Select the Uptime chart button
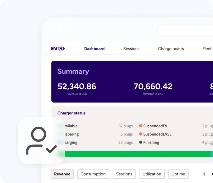The width and height of the screenshot is (213, 183). [178, 174]
